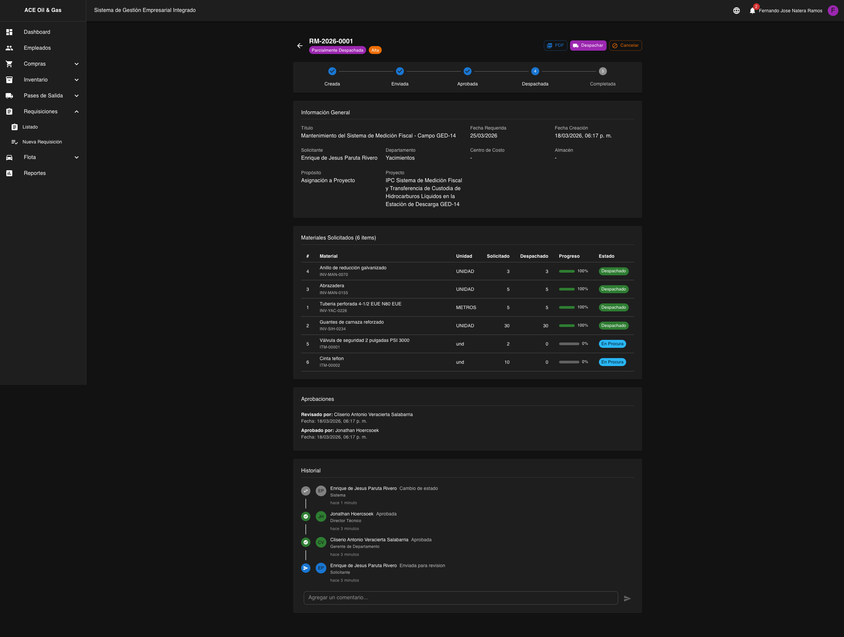Click the Cancelar button
This screenshot has width=844, height=637.
[625, 45]
